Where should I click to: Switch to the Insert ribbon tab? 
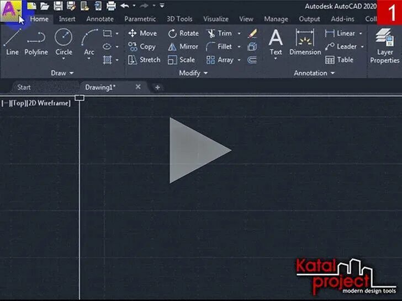67,19
